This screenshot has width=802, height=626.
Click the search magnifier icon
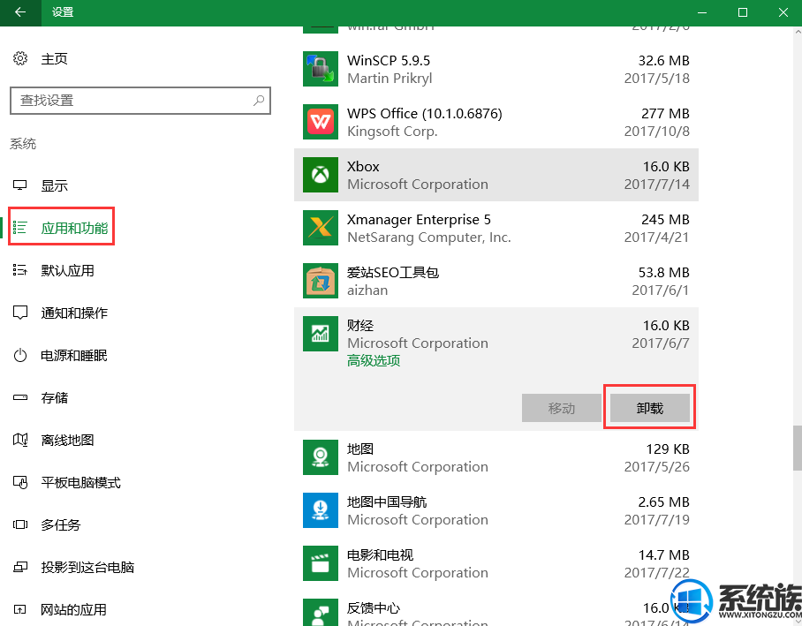coord(259,101)
